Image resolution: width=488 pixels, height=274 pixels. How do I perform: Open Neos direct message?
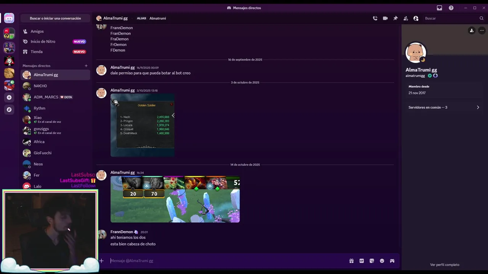(55, 164)
